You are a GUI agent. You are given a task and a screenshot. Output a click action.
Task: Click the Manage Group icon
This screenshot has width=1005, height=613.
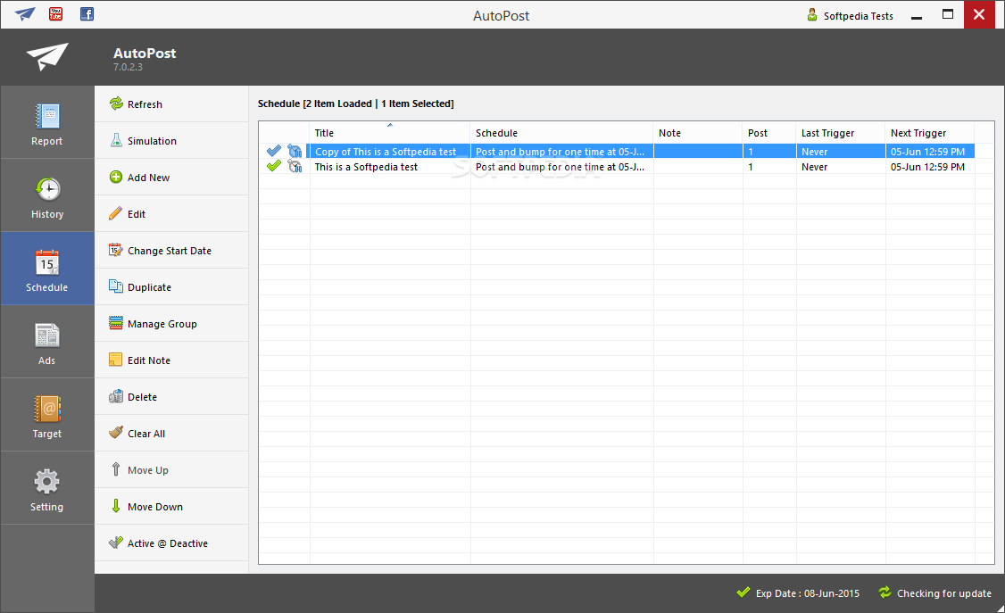[x=115, y=323]
